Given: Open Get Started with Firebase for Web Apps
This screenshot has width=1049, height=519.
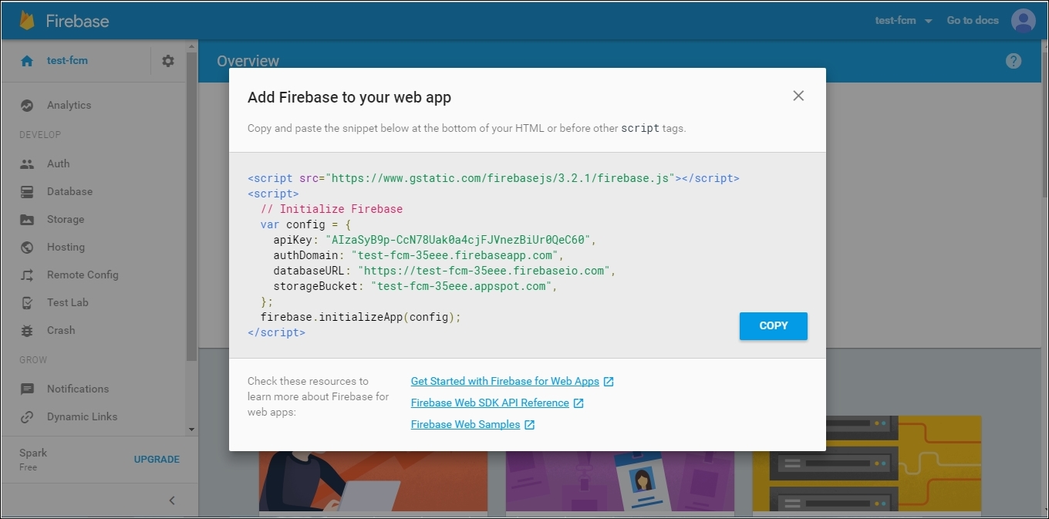Looking at the screenshot, I should (505, 382).
